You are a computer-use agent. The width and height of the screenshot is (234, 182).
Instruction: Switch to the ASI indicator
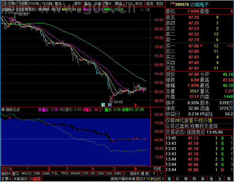click(109, 173)
